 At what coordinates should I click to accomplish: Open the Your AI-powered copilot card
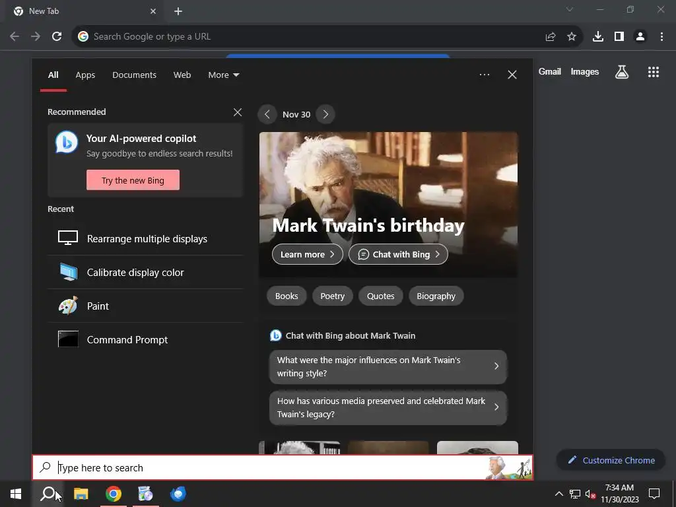pos(145,160)
